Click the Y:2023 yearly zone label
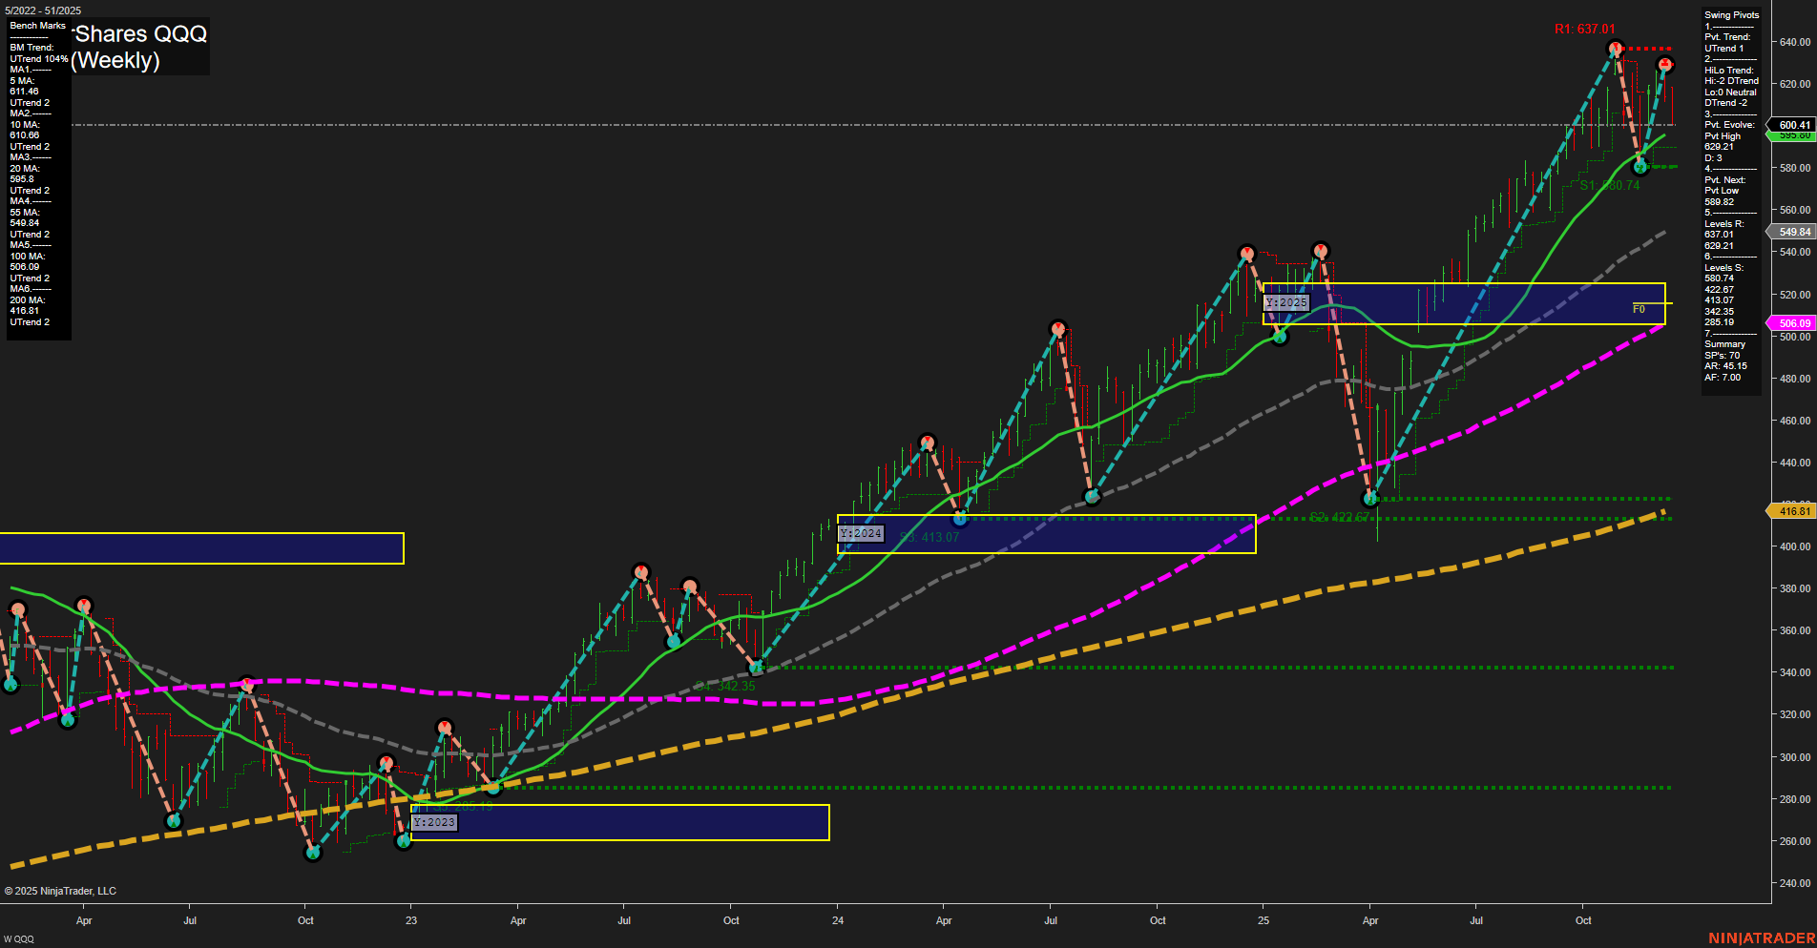 pyautogui.click(x=434, y=822)
